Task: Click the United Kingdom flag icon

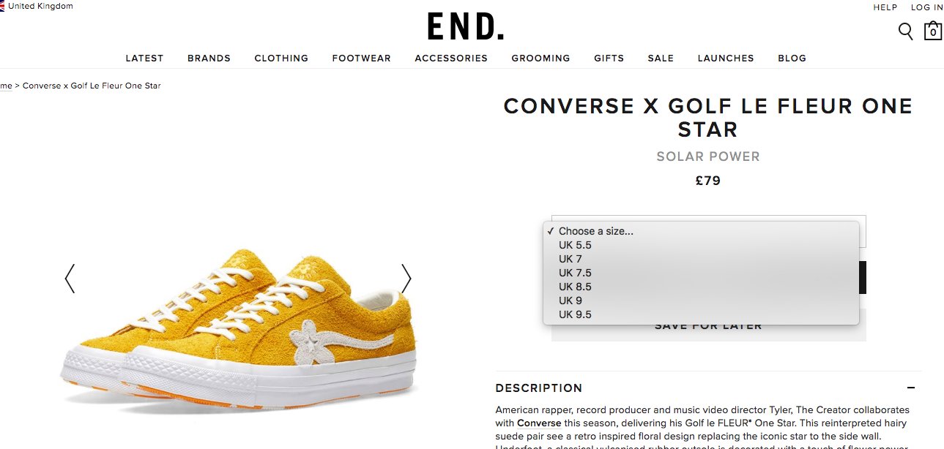Action: pyautogui.click(x=2, y=7)
